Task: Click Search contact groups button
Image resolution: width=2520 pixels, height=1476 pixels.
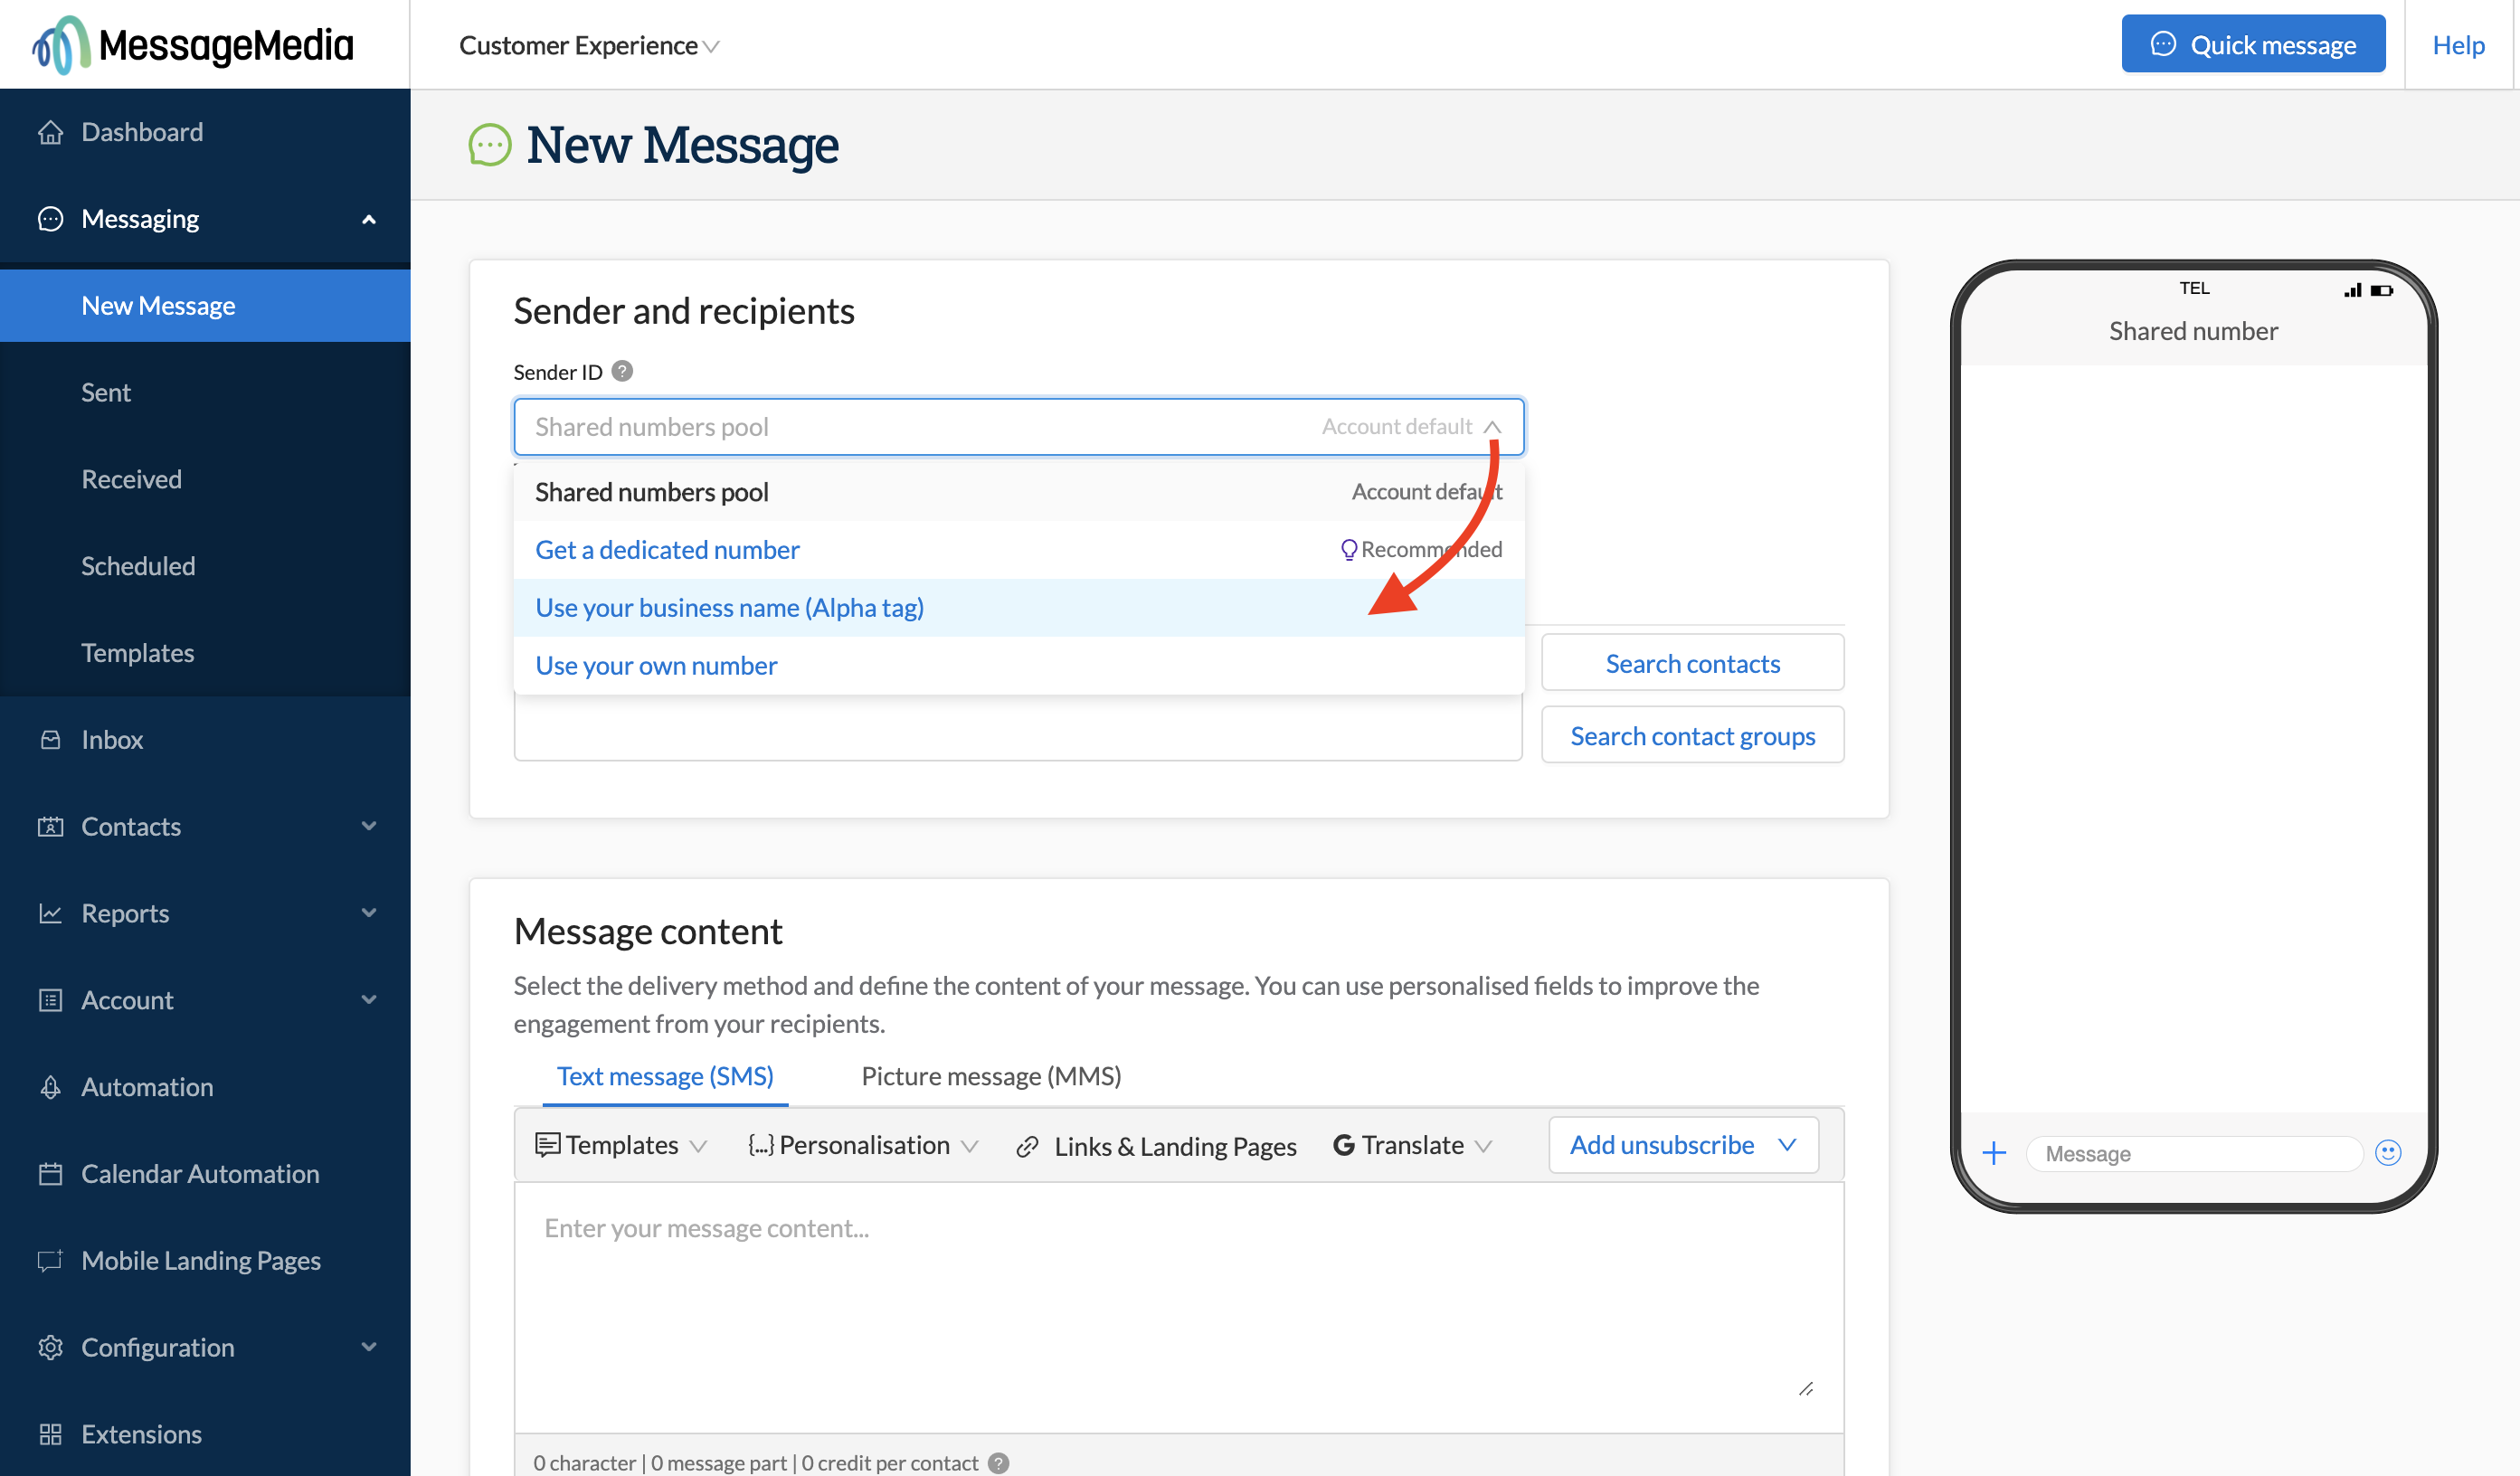Action: pyautogui.click(x=1692, y=735)
